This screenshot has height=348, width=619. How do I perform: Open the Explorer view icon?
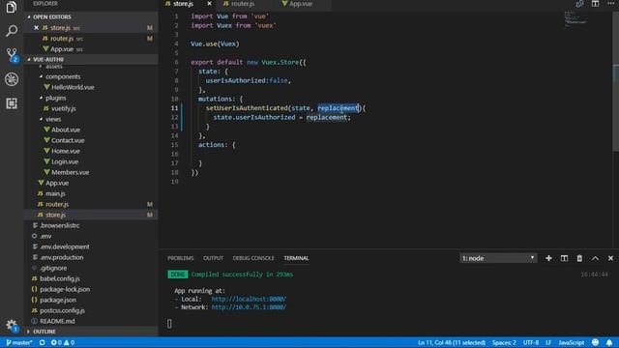tap(12, 7)
